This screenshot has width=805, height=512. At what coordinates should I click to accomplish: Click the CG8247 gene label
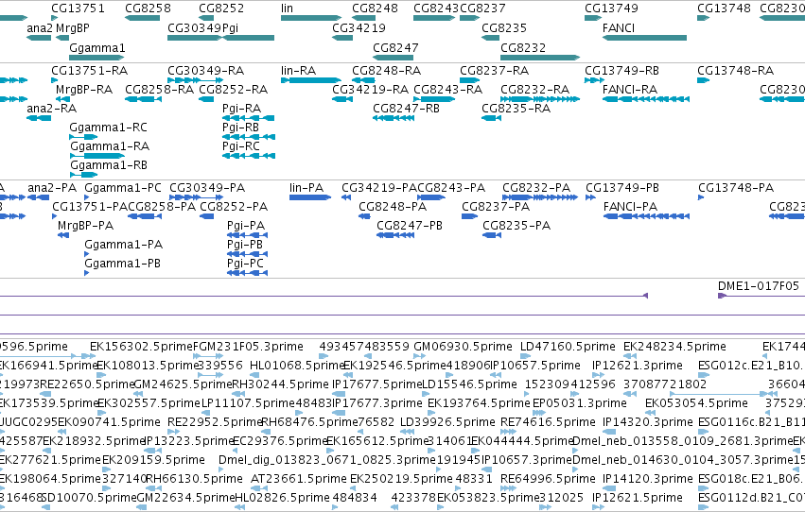coord(395,48)
